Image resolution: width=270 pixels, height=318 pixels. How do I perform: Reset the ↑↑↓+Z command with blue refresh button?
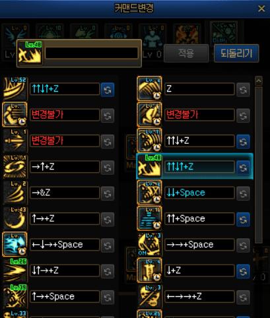[x=243, y=141]
